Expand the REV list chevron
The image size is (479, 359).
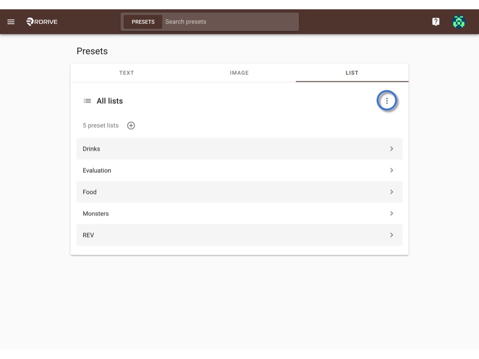(x=392, y=235)
